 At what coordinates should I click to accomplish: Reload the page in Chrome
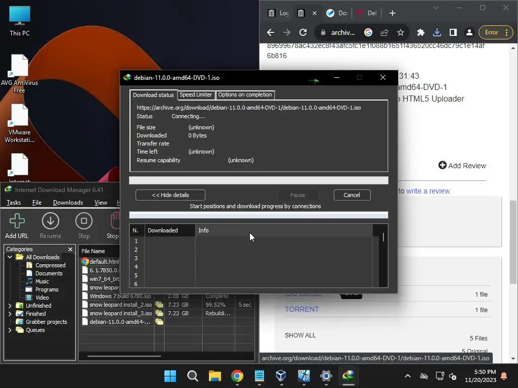pyautogui.click(x=303, y=32)
